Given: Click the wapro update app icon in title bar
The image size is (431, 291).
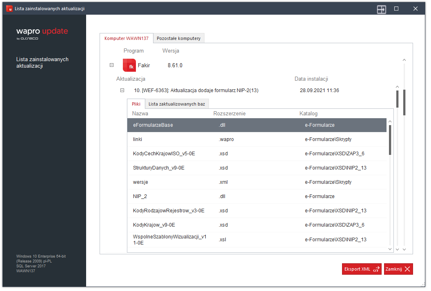Looking at the screenshot, I should [9, 9].
